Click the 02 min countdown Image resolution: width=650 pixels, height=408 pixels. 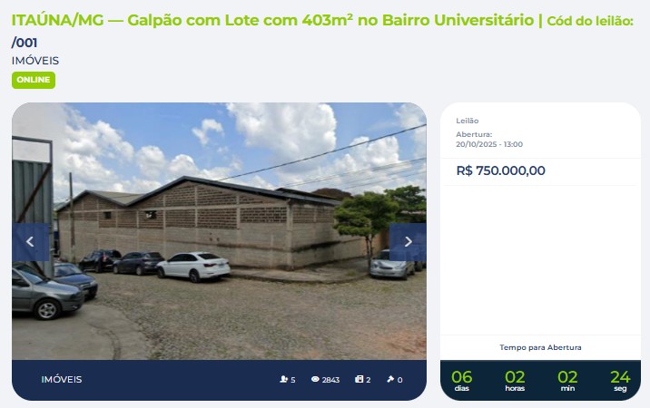tap(567, 380)
